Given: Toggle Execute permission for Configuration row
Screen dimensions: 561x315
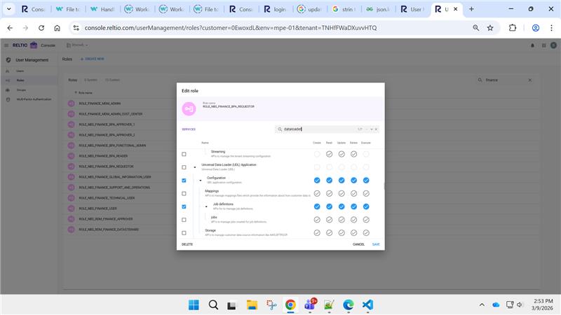Looking at the screenshot, I should click(x=366, y=181).
